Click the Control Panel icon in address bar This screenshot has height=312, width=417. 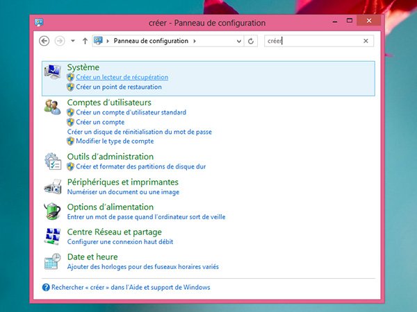pos(98,41)
